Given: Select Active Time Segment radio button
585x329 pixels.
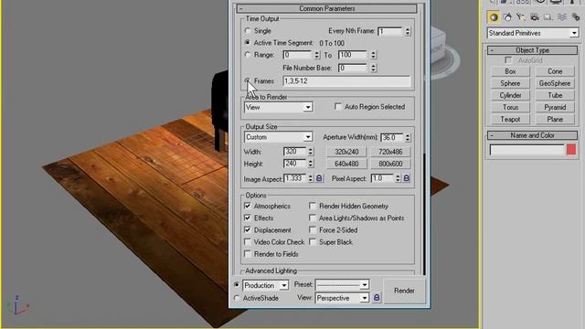Looking at the screenshot, I should [x=248, y=43].
